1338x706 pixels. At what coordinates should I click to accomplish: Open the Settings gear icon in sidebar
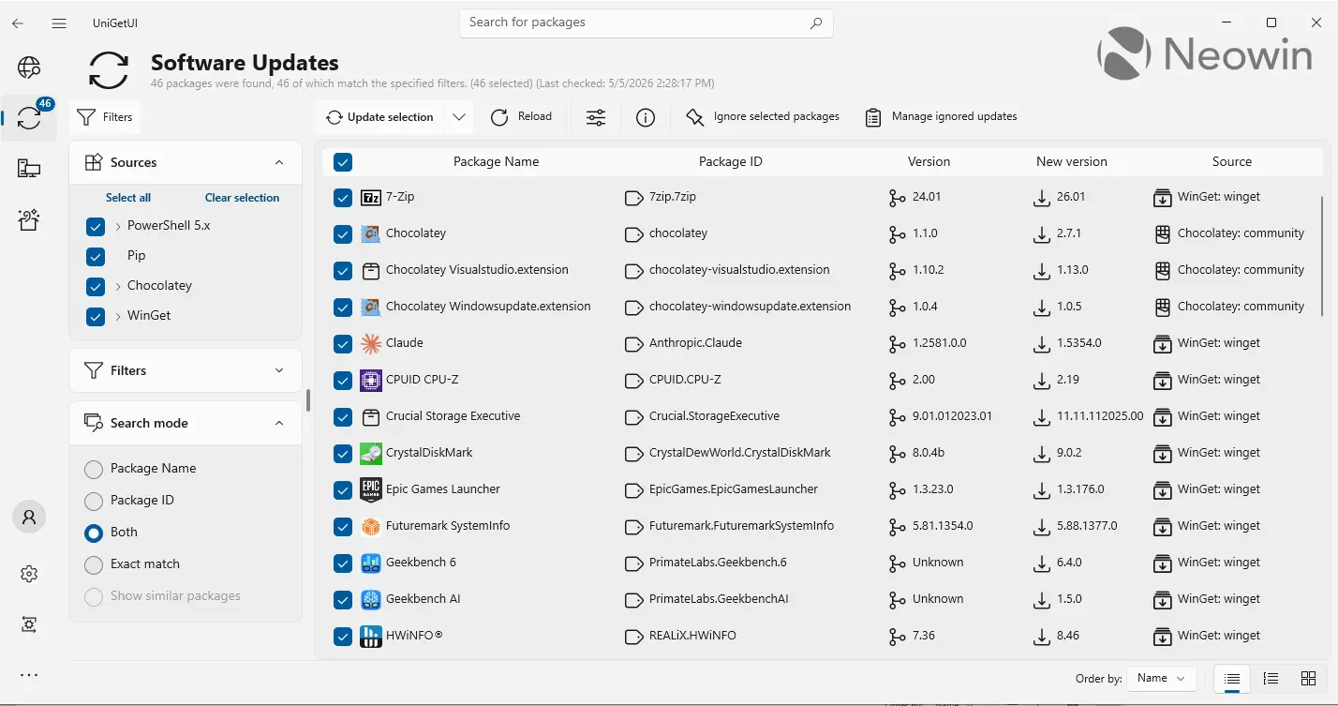[x=29, y=574]
